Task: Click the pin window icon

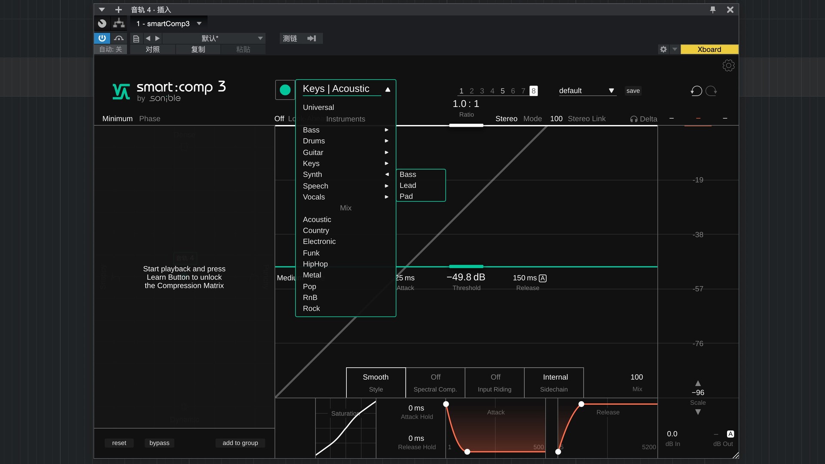Action: pos(713,9)
